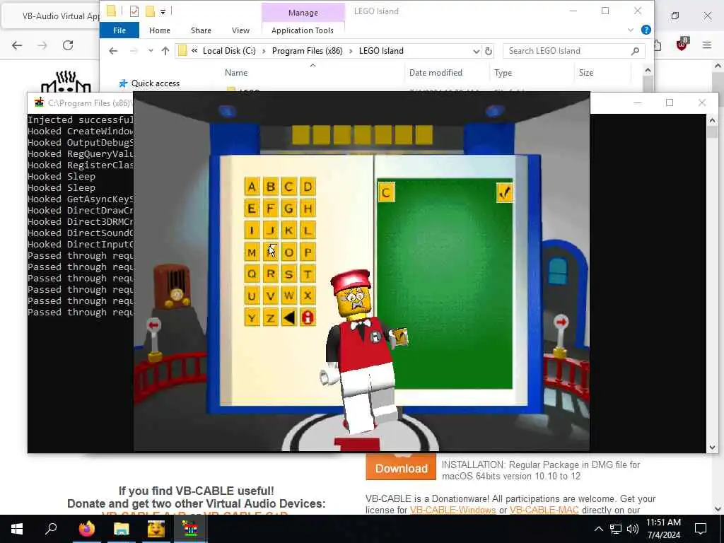Open the Firefox hamburger menu
The image size is (724, 543).
[x=707, y=45]
